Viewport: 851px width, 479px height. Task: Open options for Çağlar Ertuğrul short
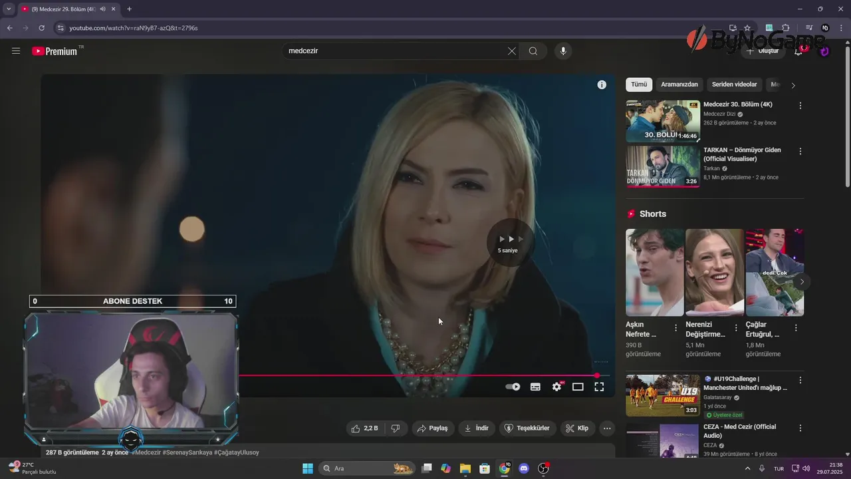tap(796, 328)
